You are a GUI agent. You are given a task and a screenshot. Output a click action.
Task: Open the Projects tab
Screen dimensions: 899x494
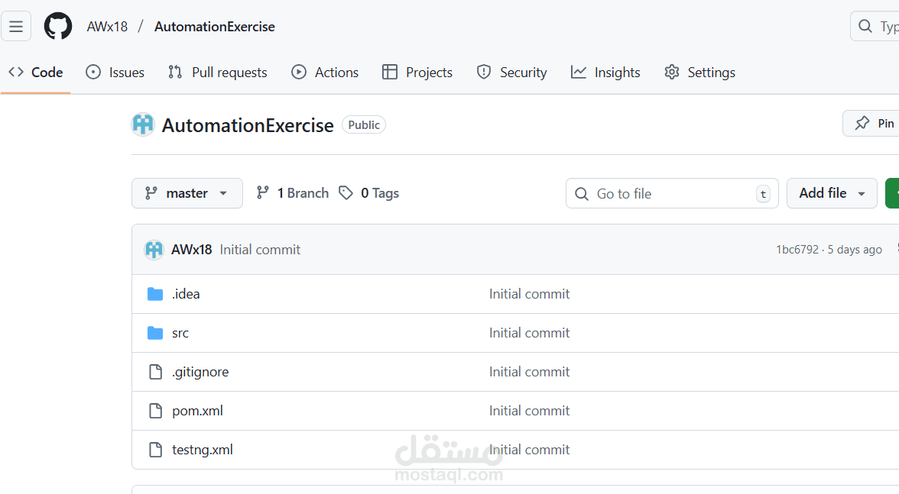click(x=417, y=72)
